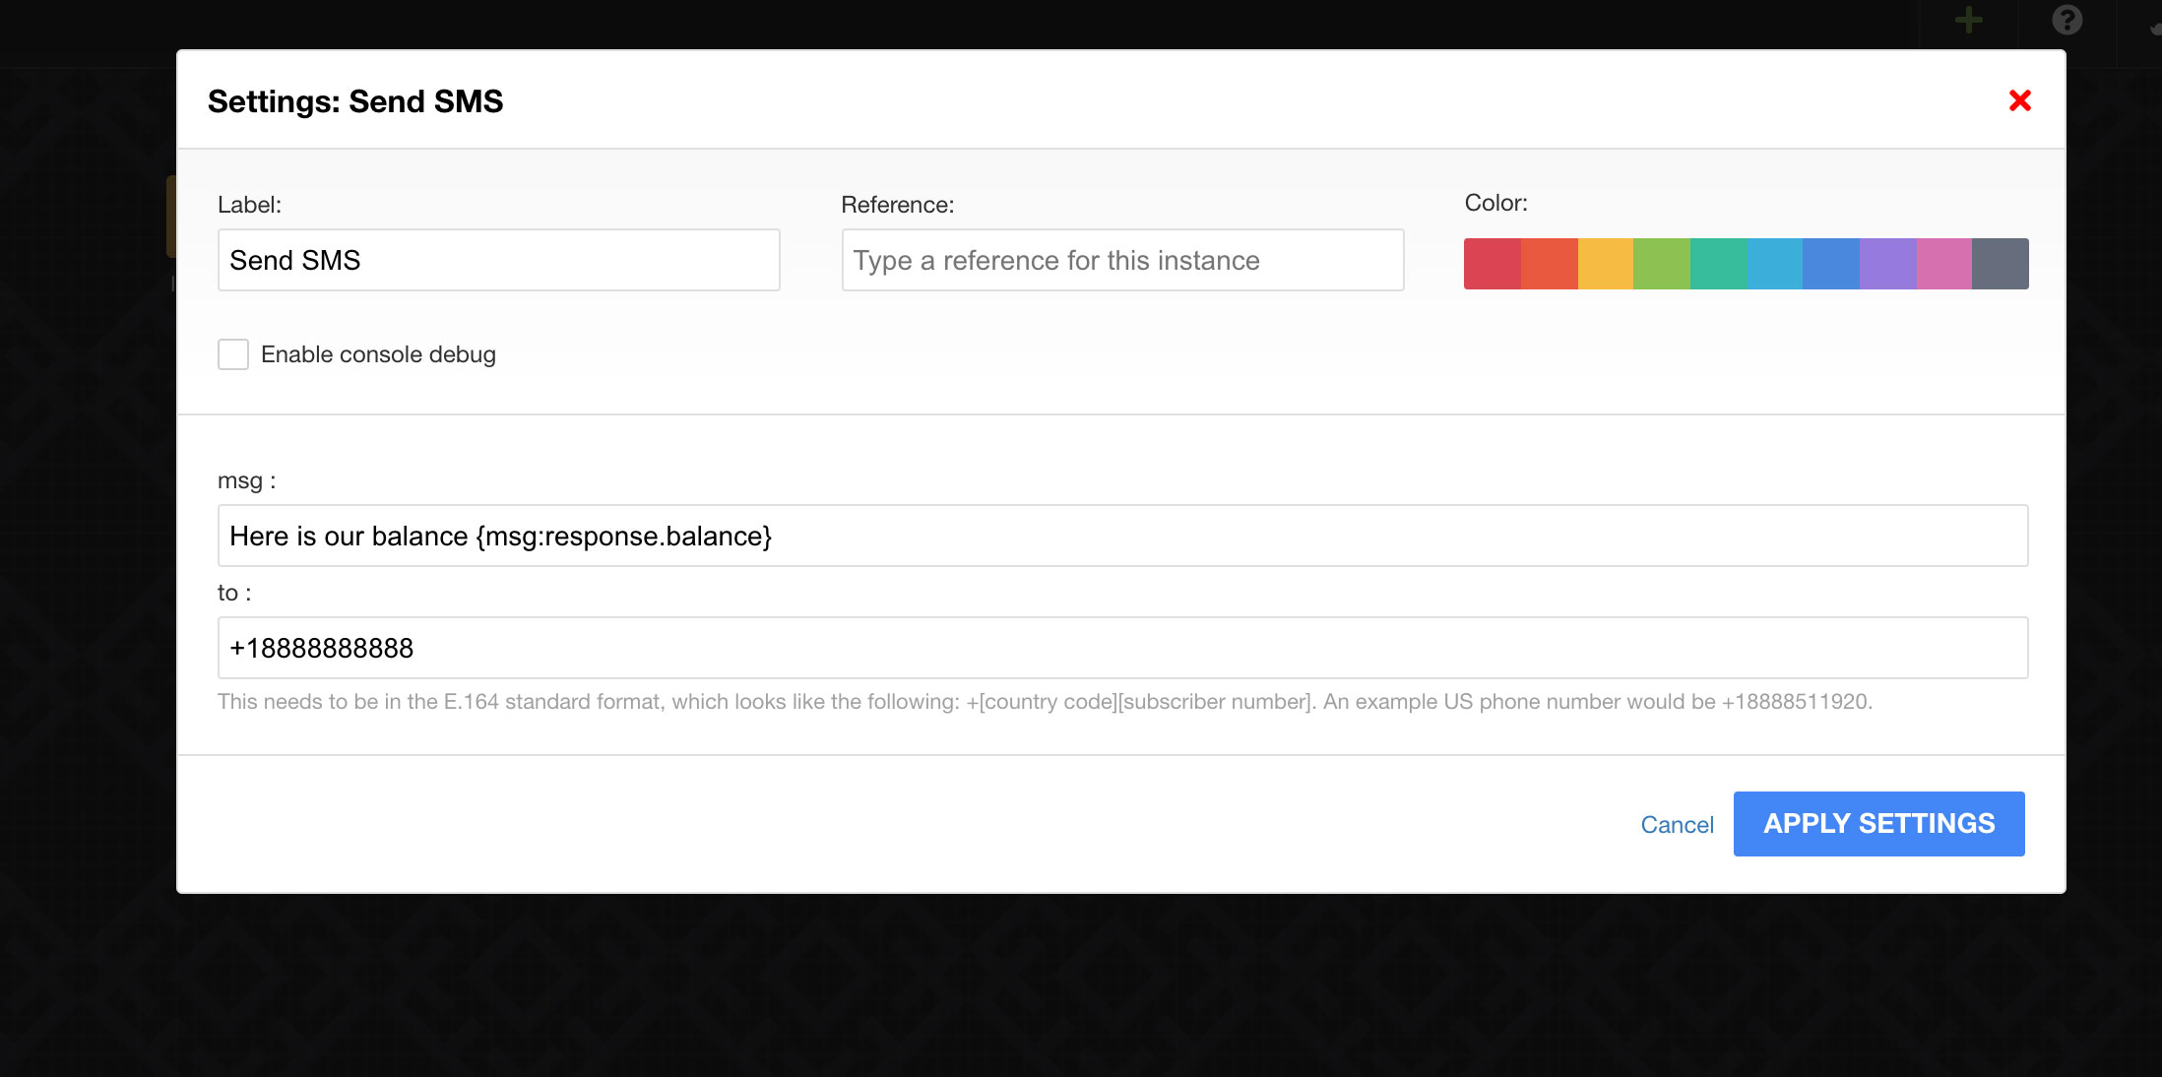This screenshot has width=2162, height=1077.
Task: Select the purple color swatch
Action: [x=1888, y=264]
